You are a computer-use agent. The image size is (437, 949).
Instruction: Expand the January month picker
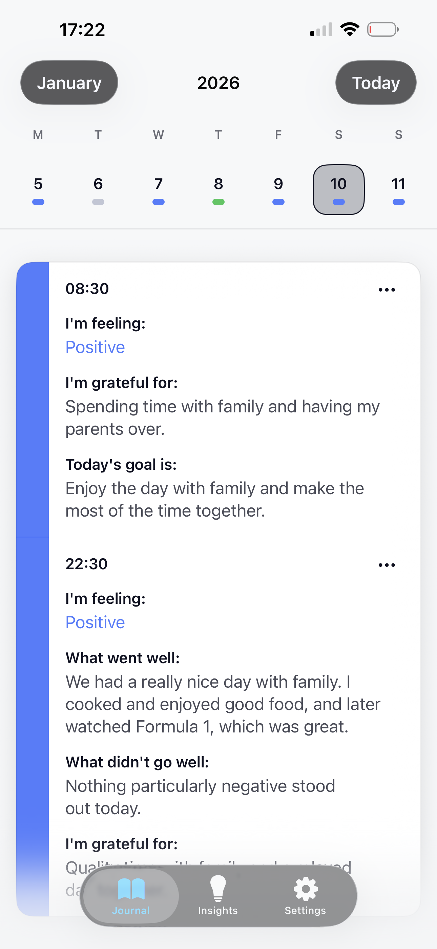coord(69,83)
